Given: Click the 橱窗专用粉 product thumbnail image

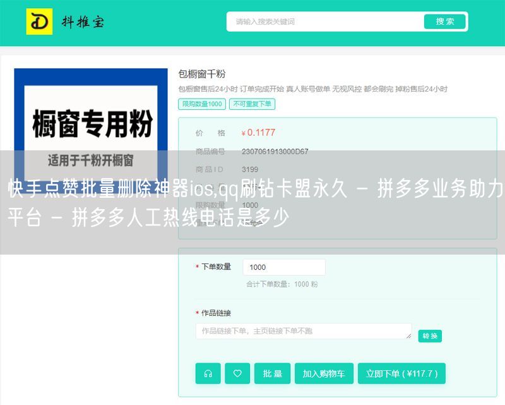Looking at the screenshot, I should click(x=91, y=131).
